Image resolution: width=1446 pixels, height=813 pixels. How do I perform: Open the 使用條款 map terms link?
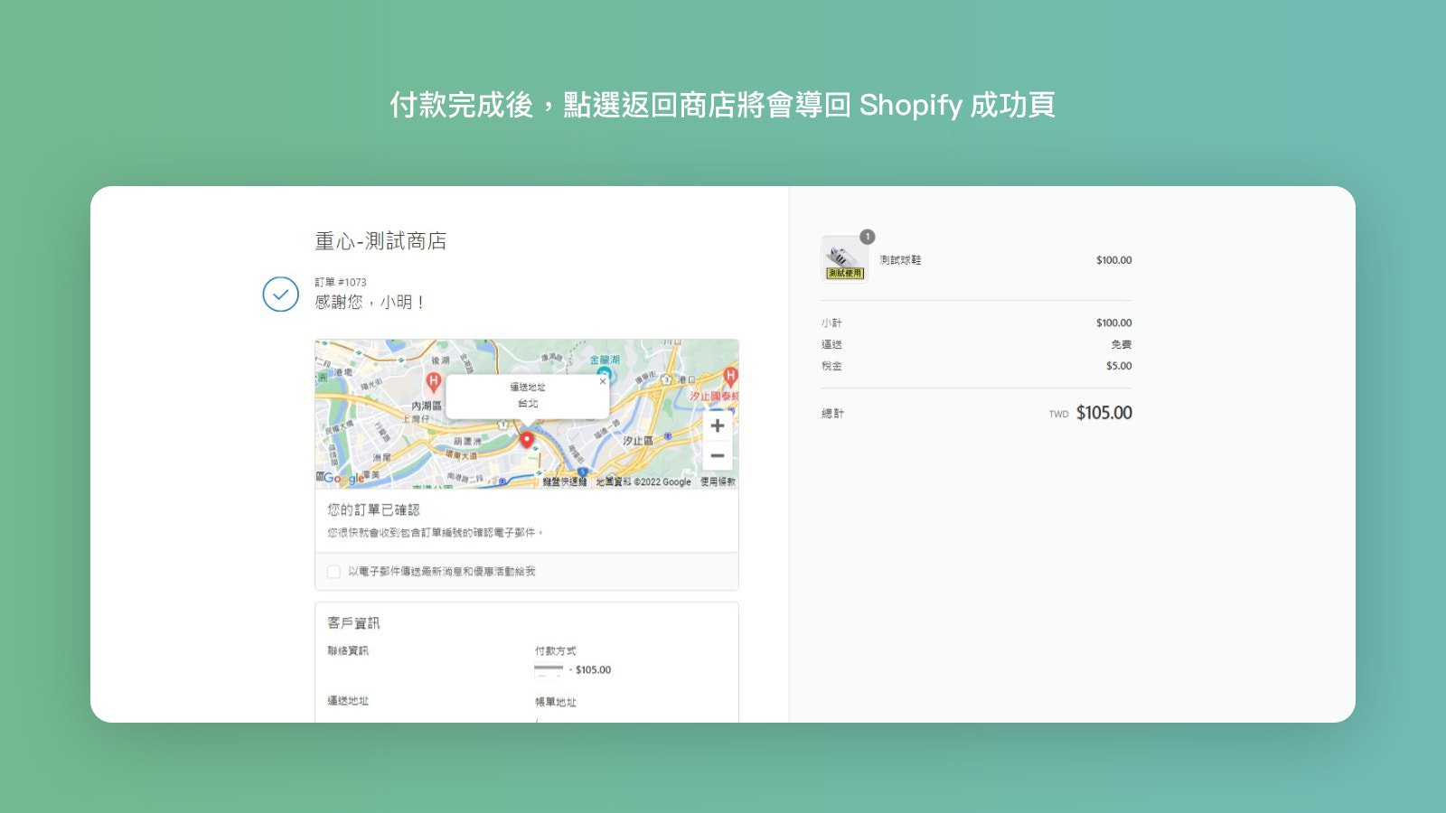pyautogui.click(x=718, y=482)
